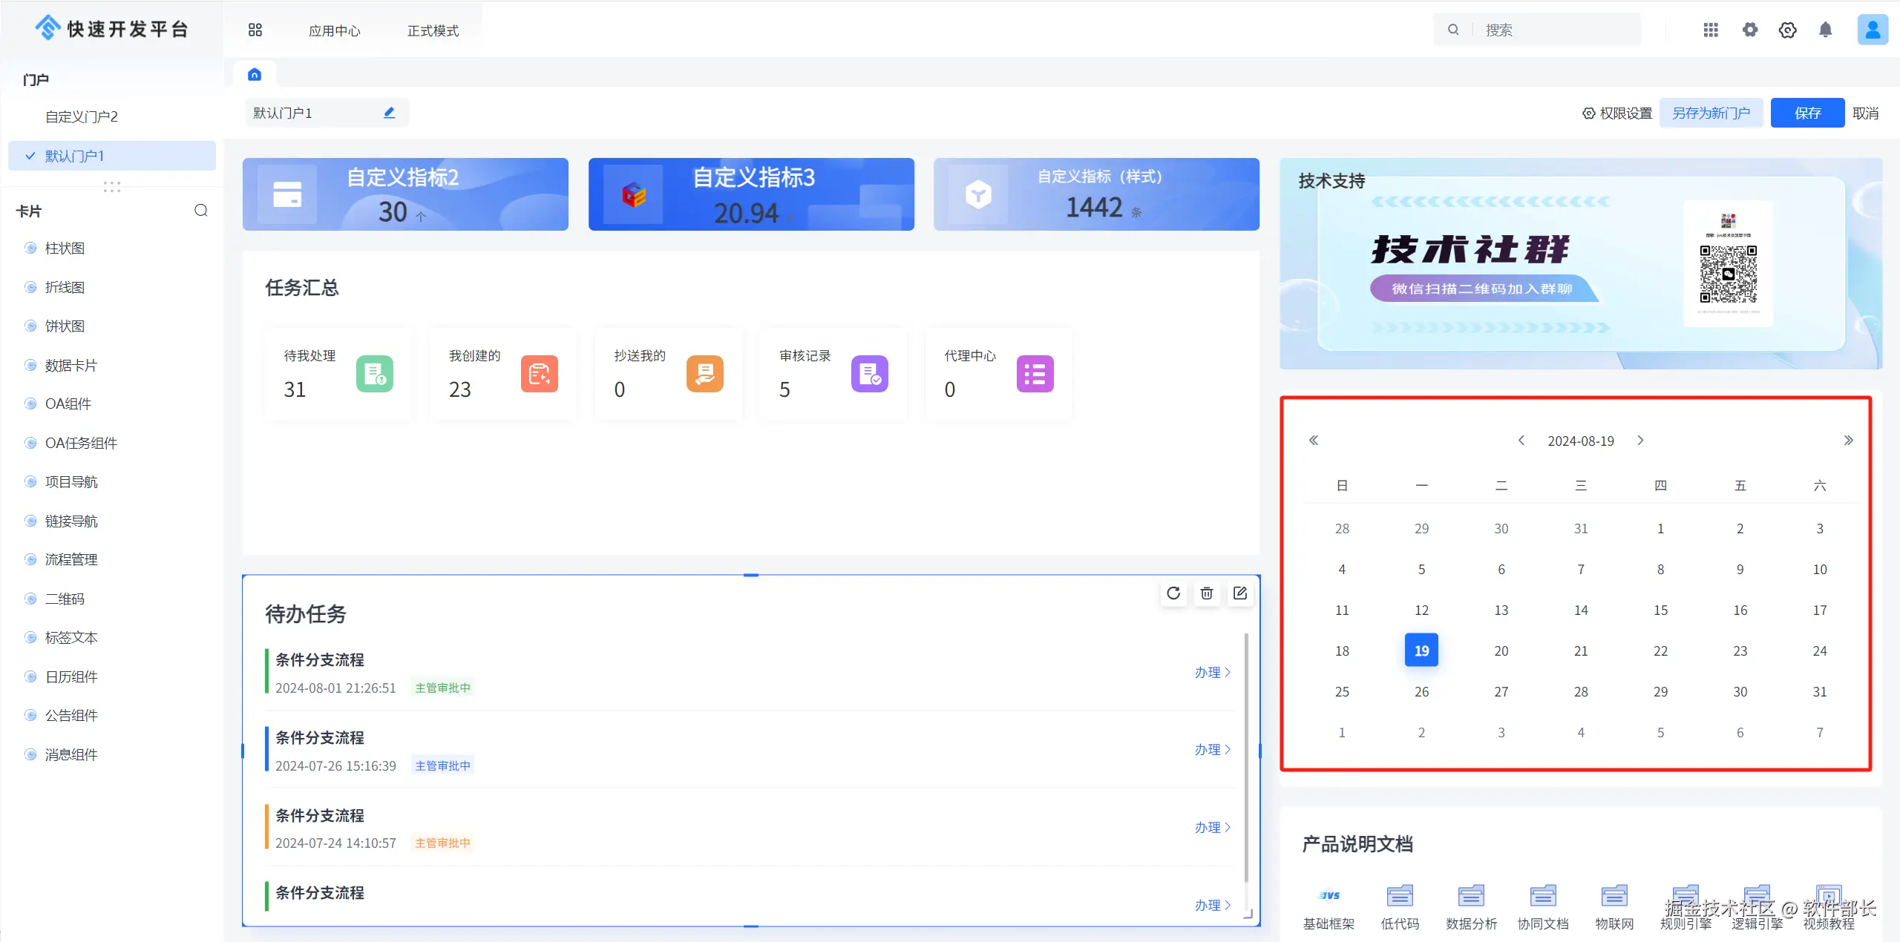The image size is (1900, 942).
Task: Click the search magnifier in 卡片 panel
Action: pyautogui.click(x=200, y=211)
